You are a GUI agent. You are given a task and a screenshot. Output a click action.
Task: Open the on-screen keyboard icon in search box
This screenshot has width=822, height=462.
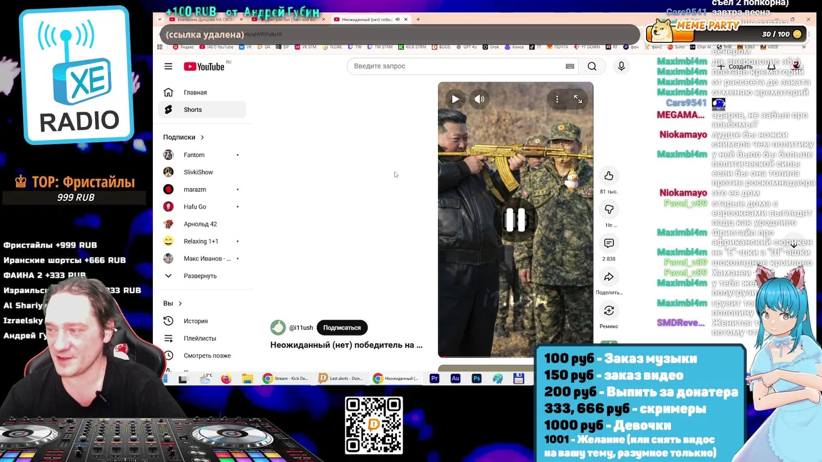pyautogui.click(x=570, y=66)
